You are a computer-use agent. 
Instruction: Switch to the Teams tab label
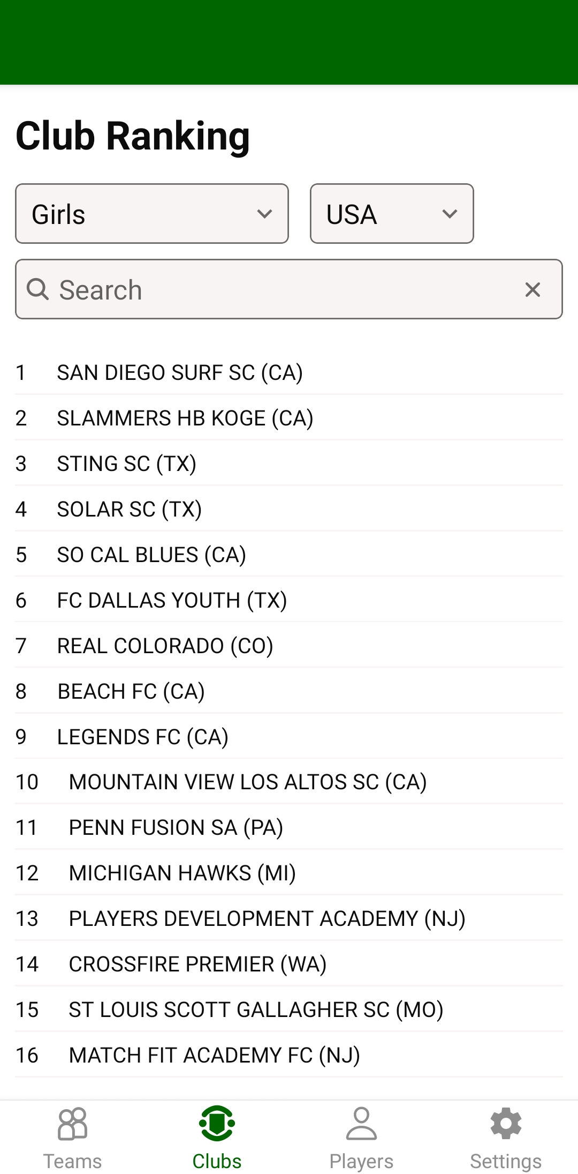[72, 1161]
